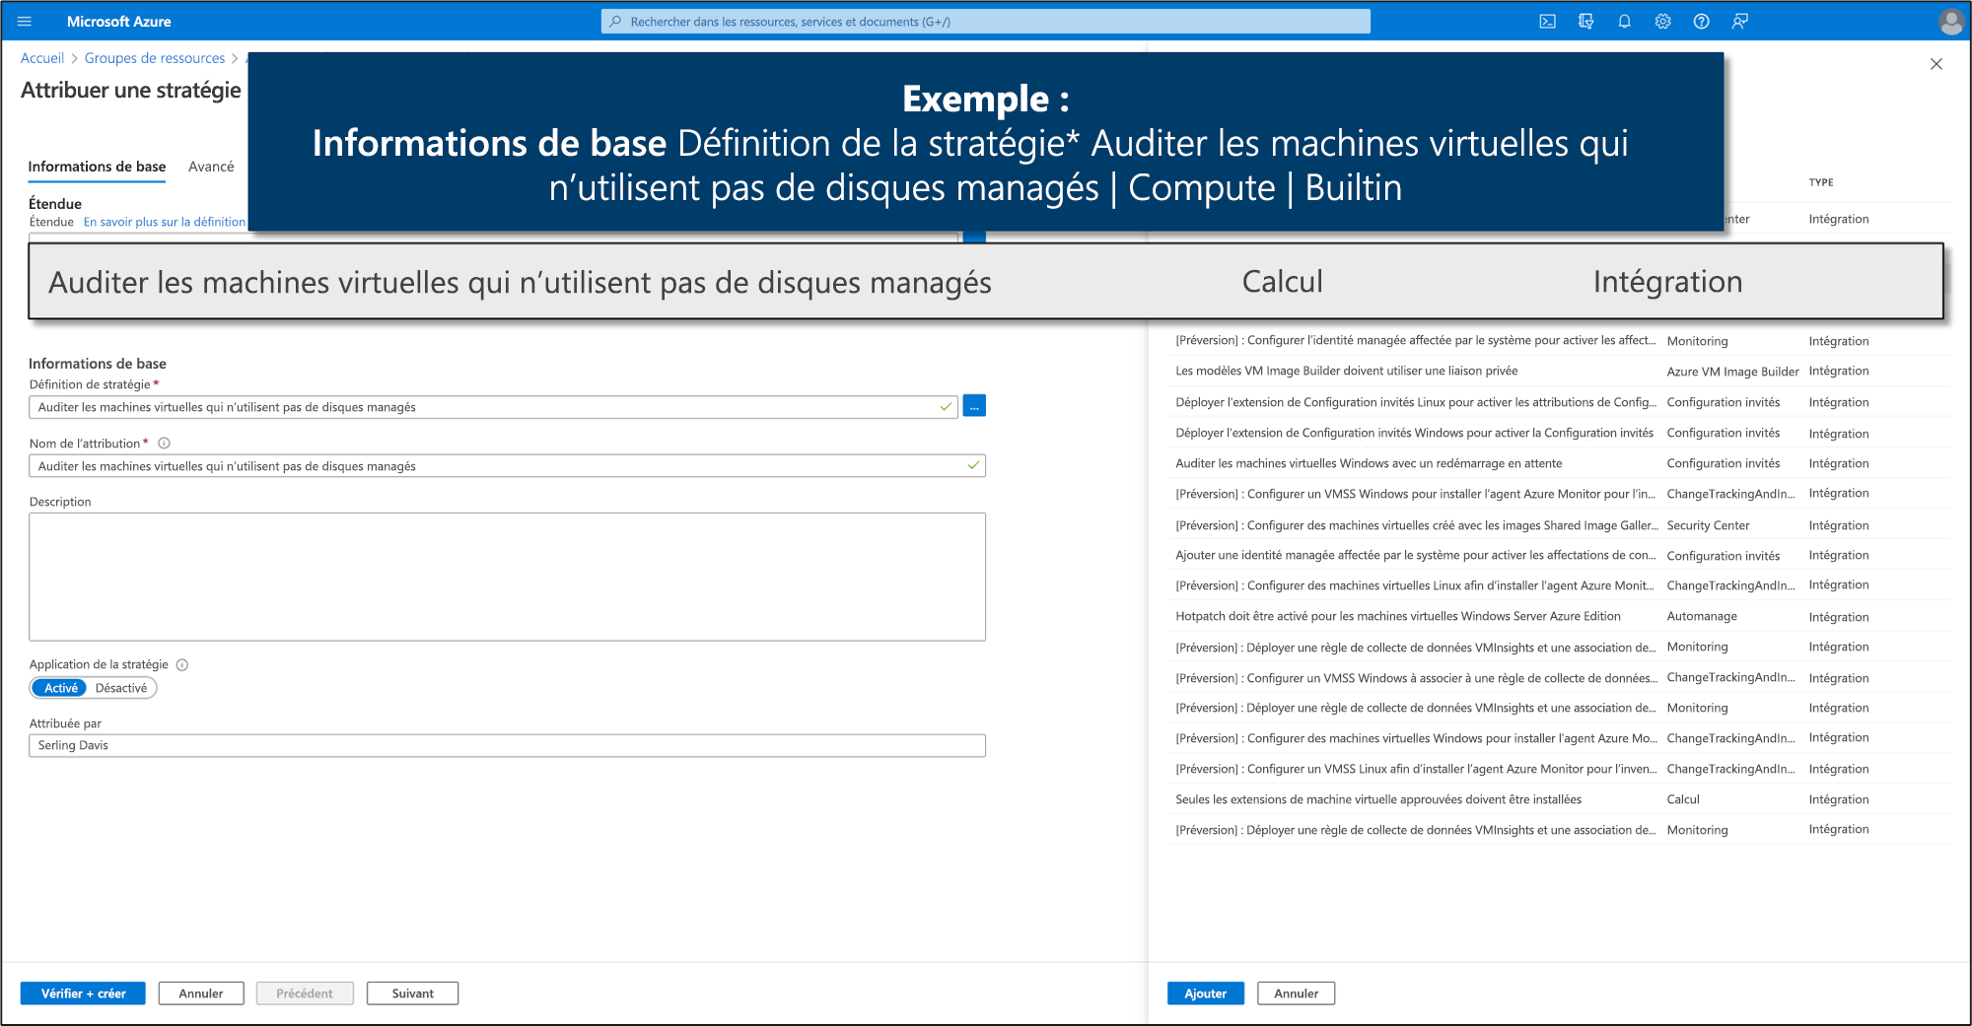Image resolution: width=1972 pixels, height=1026 pixels.
Task: Select 'Configurer l'identité managée affectée par le système' row
Action: tap(1558, 341)
